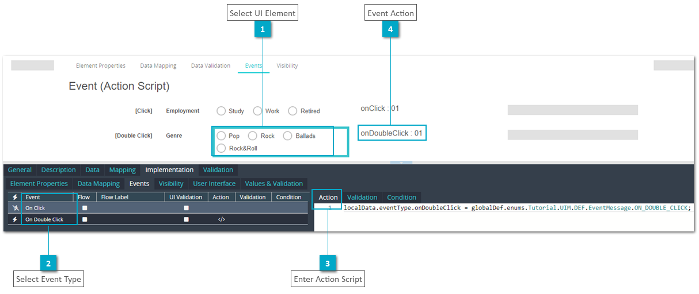Select the Pop radio button

pos(221,136)
